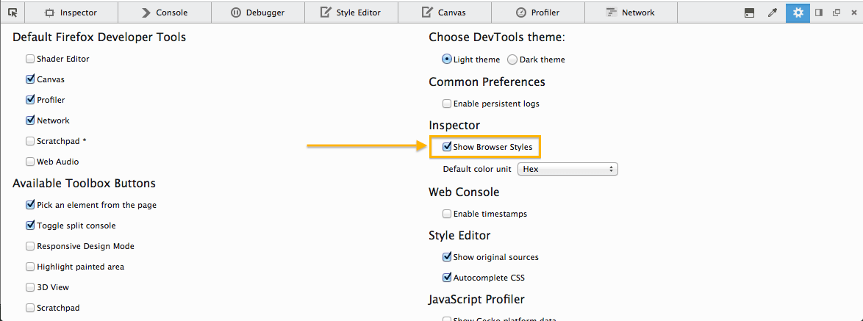Select the Dark theme radio button
Image resolution: width=863 pixels, height=321 pixels.
512,59
